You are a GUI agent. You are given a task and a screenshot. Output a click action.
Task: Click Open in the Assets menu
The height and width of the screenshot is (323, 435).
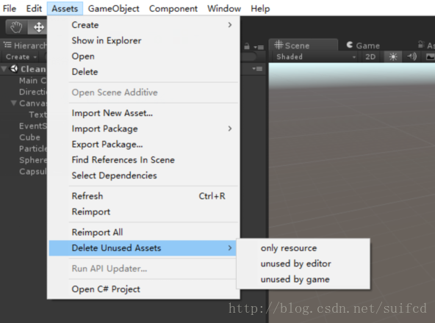(x=143, y=57)
